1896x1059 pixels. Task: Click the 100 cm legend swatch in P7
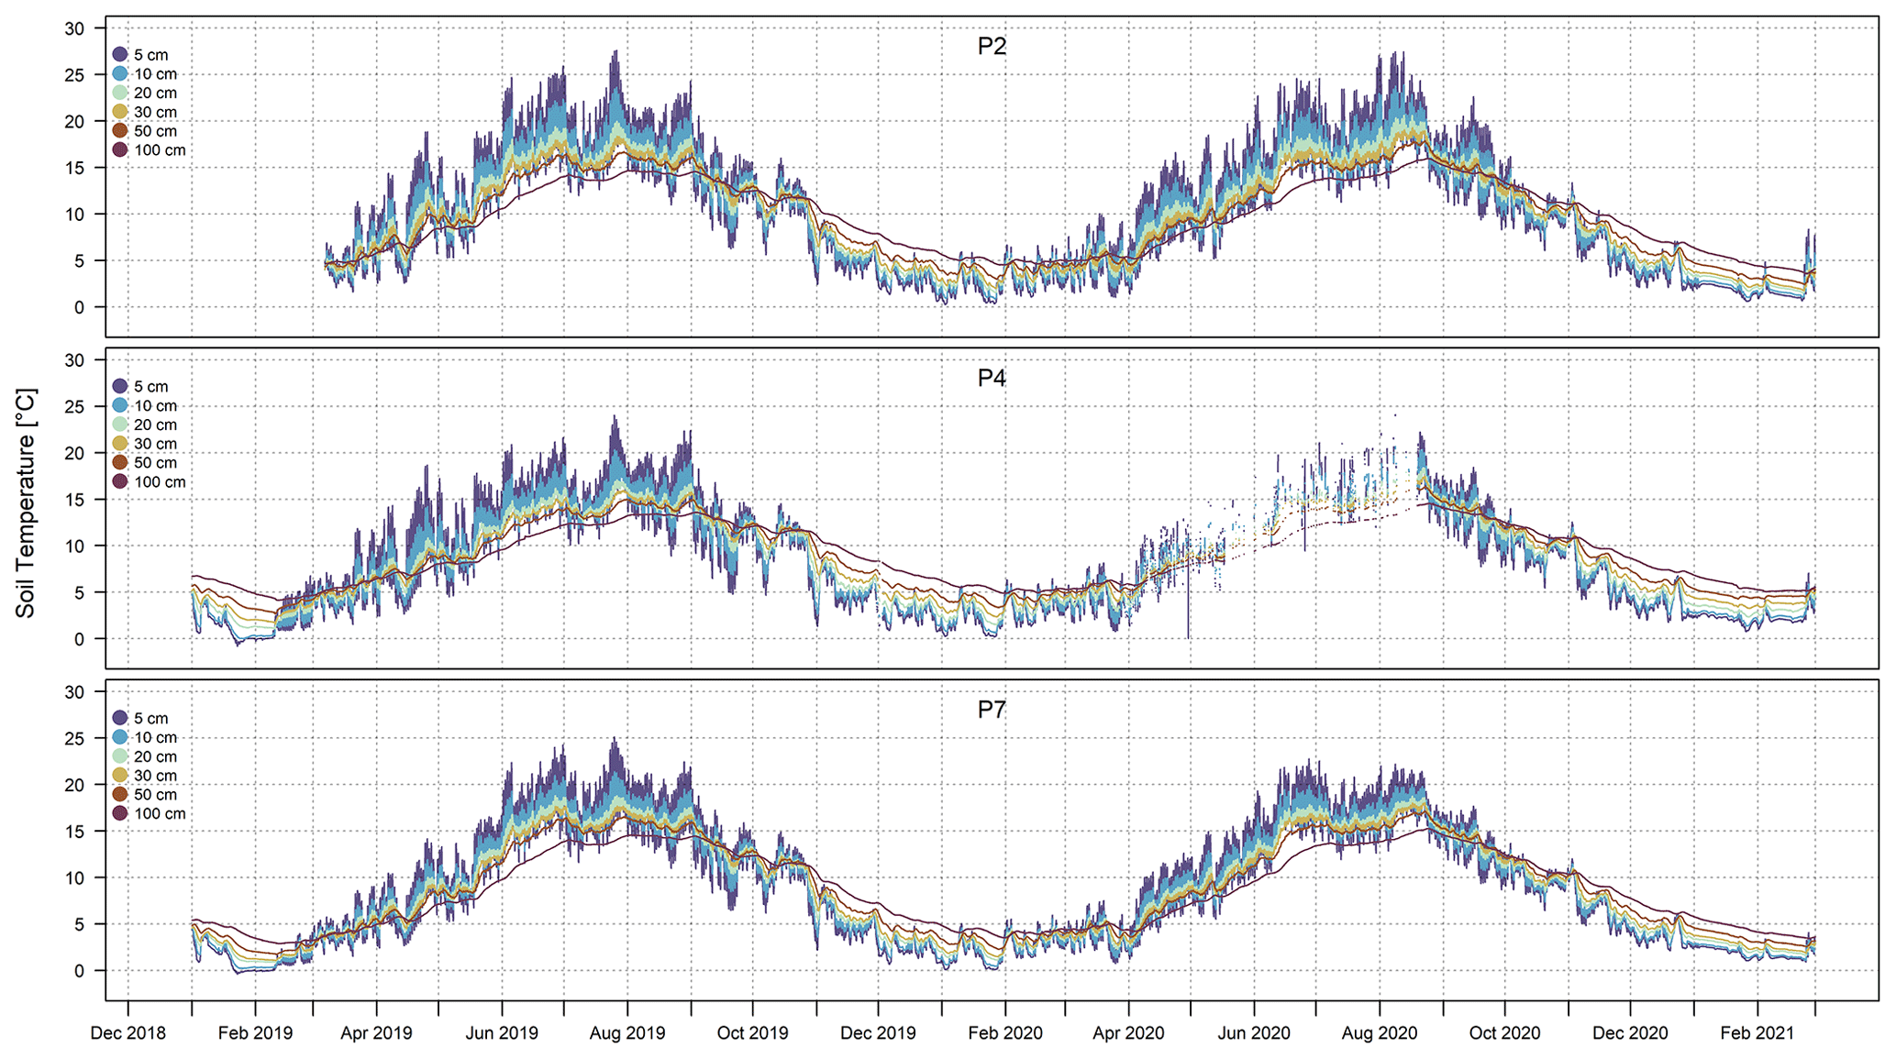tap(120, 814)
